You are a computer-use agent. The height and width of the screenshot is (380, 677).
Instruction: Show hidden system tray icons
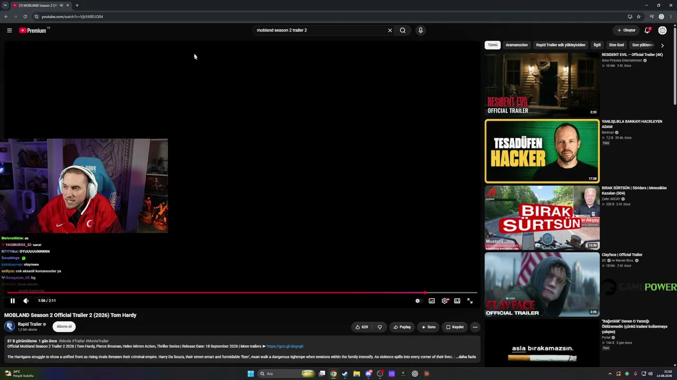[610, 374]
